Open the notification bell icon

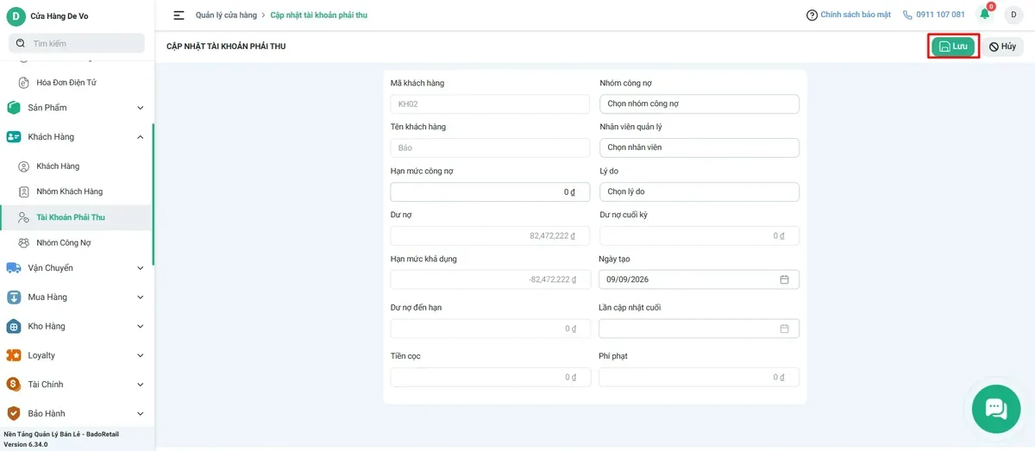coord(984,14)
